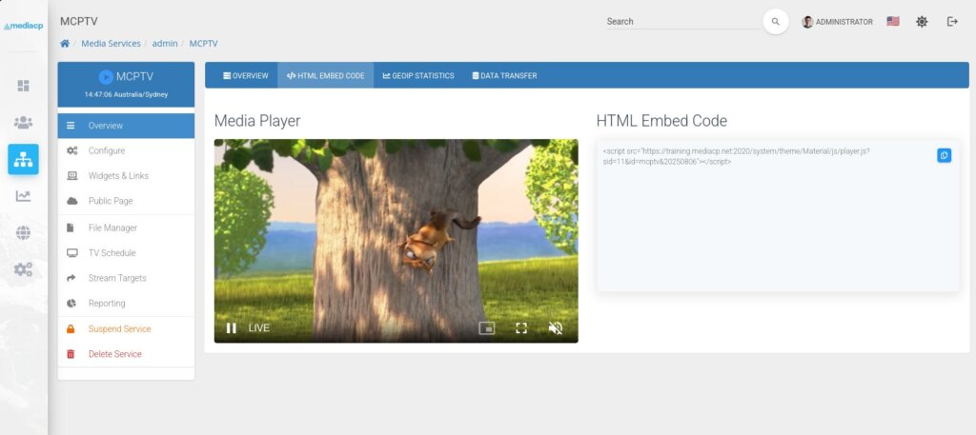The width and height of the screenshot is (976, 435).
Task: Open Reporting in the sidebar
Action: [126, 304]
